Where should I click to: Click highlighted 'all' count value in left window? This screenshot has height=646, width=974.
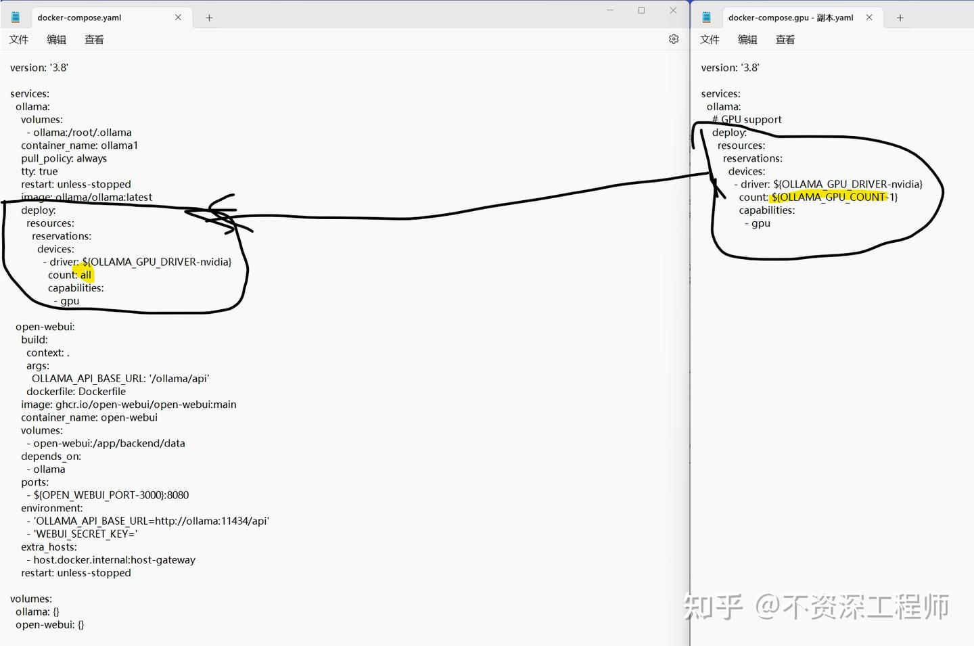pyautogui.click(x=86, y=275)
